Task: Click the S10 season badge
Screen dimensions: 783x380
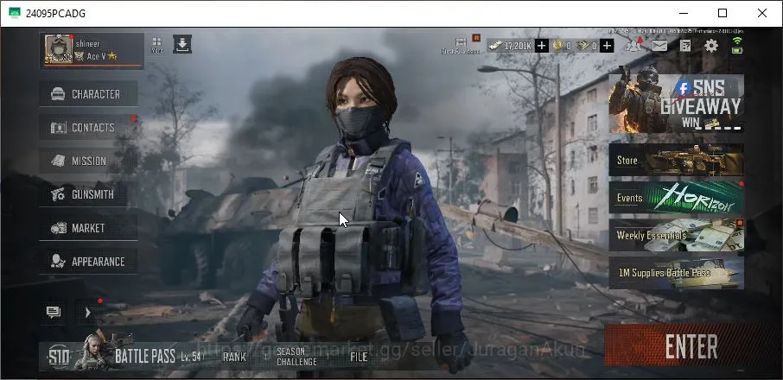Action: coord(59,357)
